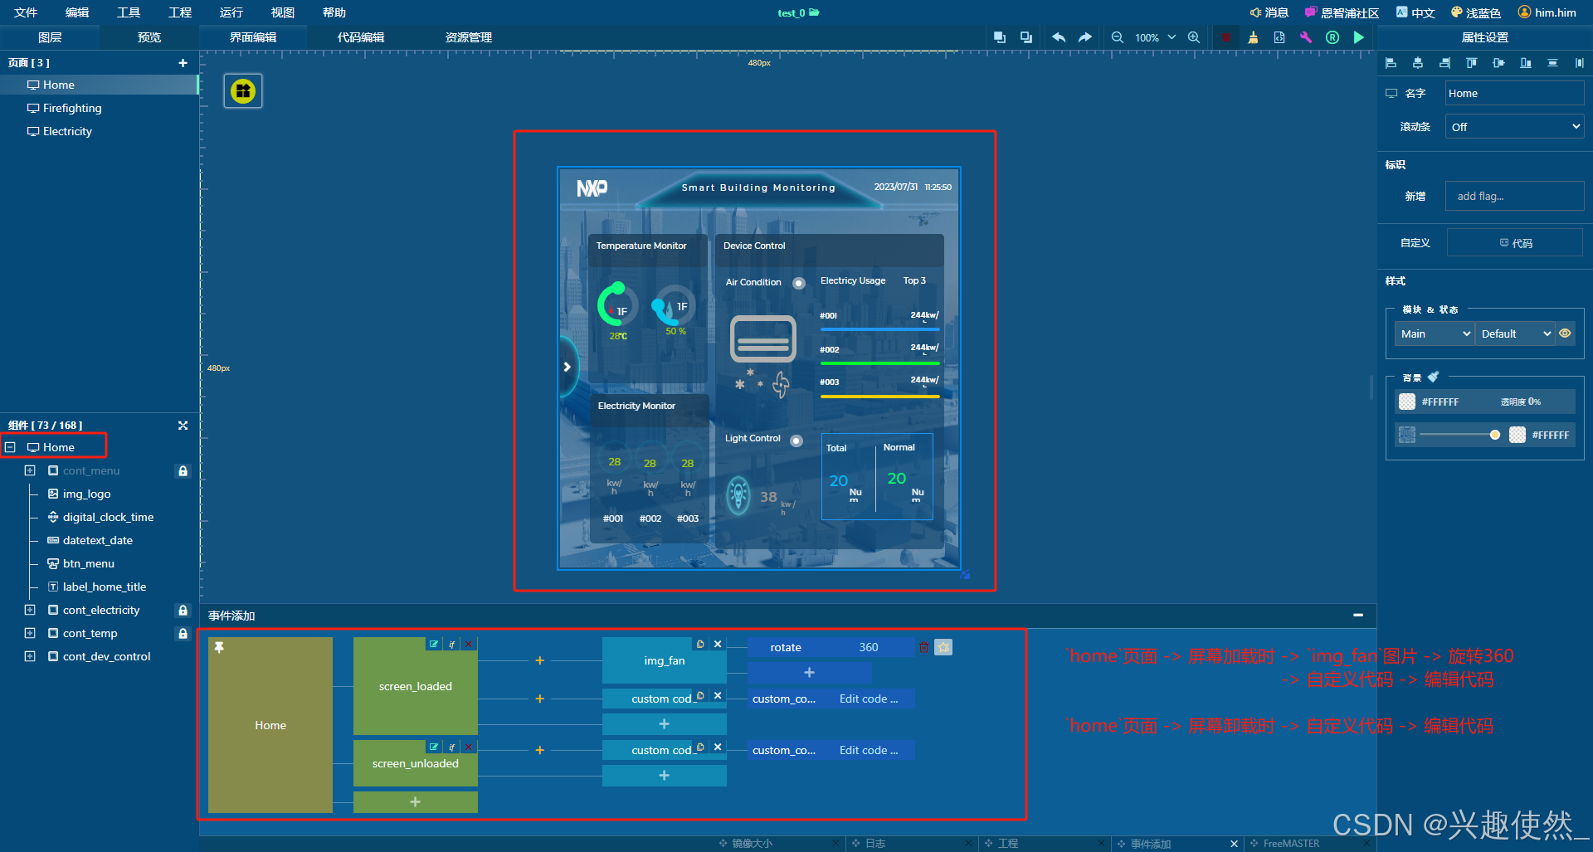1593x852 pixels.
Task: Open the Default state dropdown
Action: coord(1515,333)
